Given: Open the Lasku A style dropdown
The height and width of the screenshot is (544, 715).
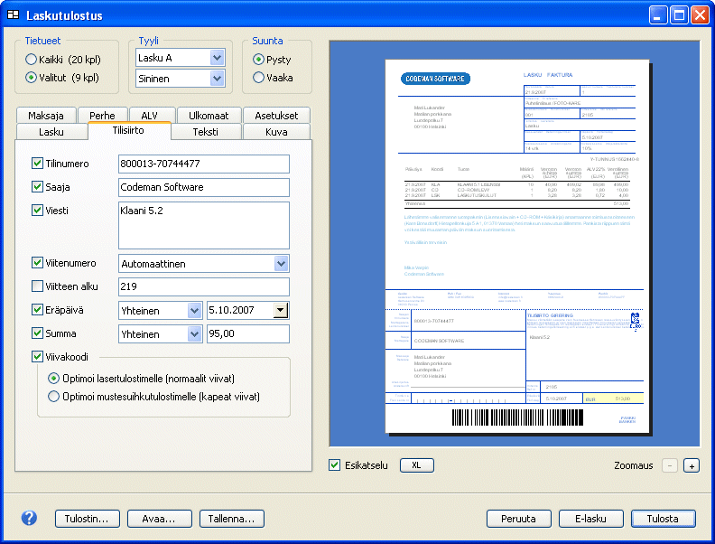Looking at the screenshot, I should point(216,58).
